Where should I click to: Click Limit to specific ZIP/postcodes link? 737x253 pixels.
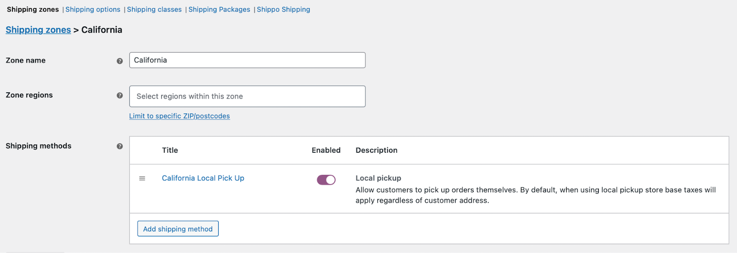pos(179,116)
